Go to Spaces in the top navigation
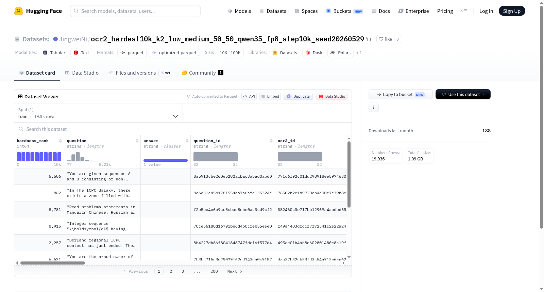This screenshot has width=544, height=292. coord(306,11)
